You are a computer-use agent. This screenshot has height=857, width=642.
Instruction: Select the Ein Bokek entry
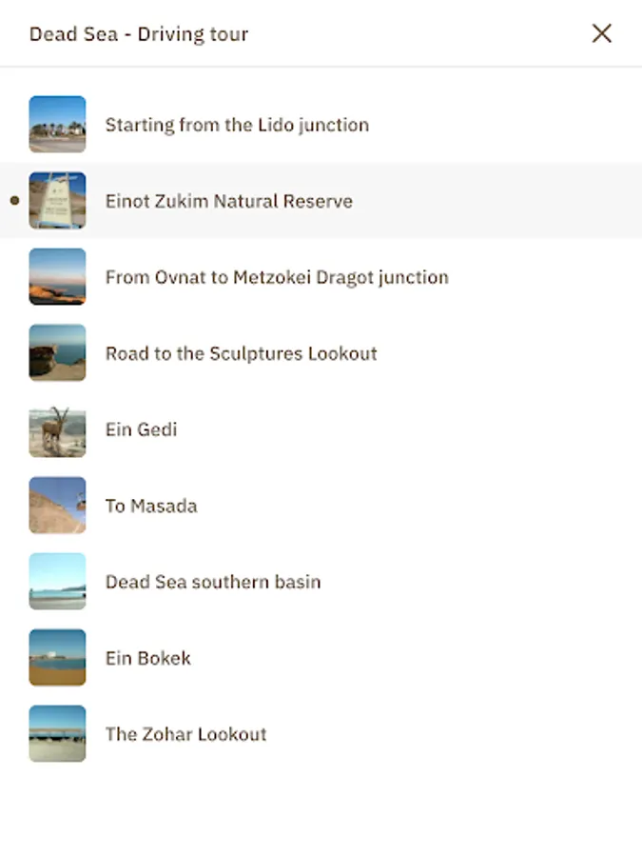click(x=321, y=657)
